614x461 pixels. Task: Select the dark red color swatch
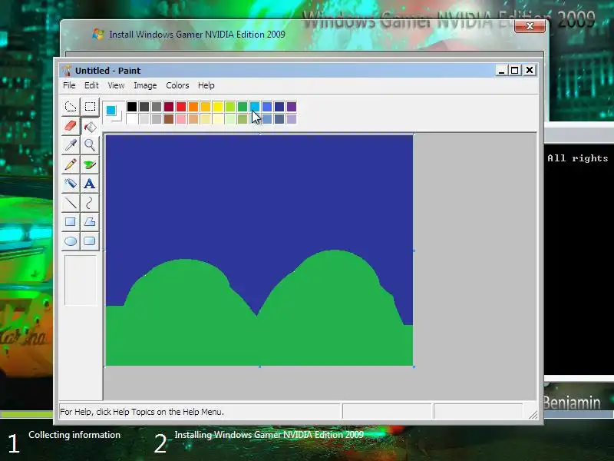[169, 107]
